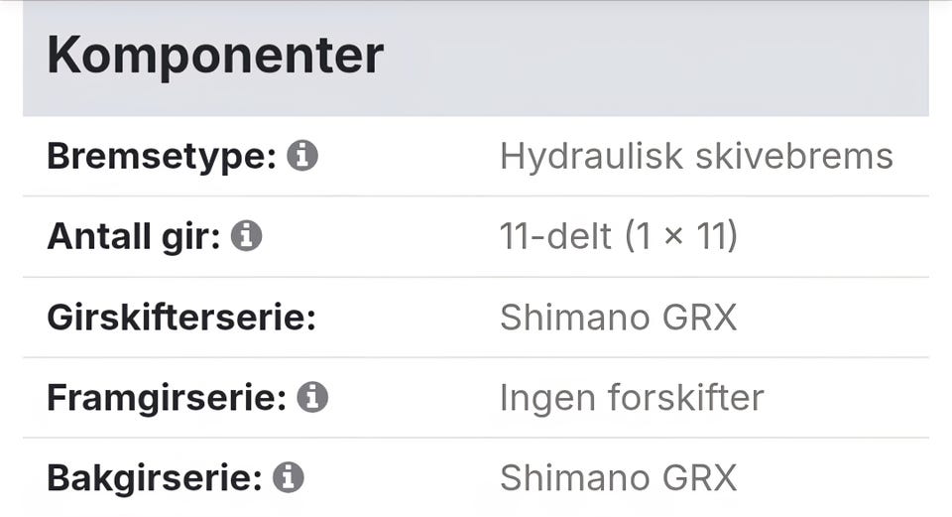Open the Antall gir info tooltip icon
Image resolution: width=952 pixels, height=517 pixels.
pyautogui.click(x=246, y=236)
